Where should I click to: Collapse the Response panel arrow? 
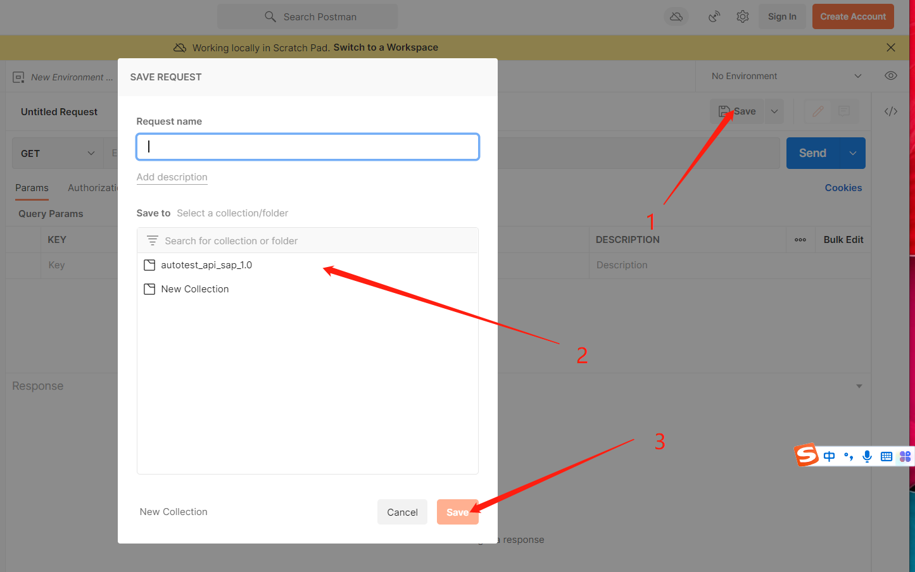pyautogui.click(x=859, y=386)
